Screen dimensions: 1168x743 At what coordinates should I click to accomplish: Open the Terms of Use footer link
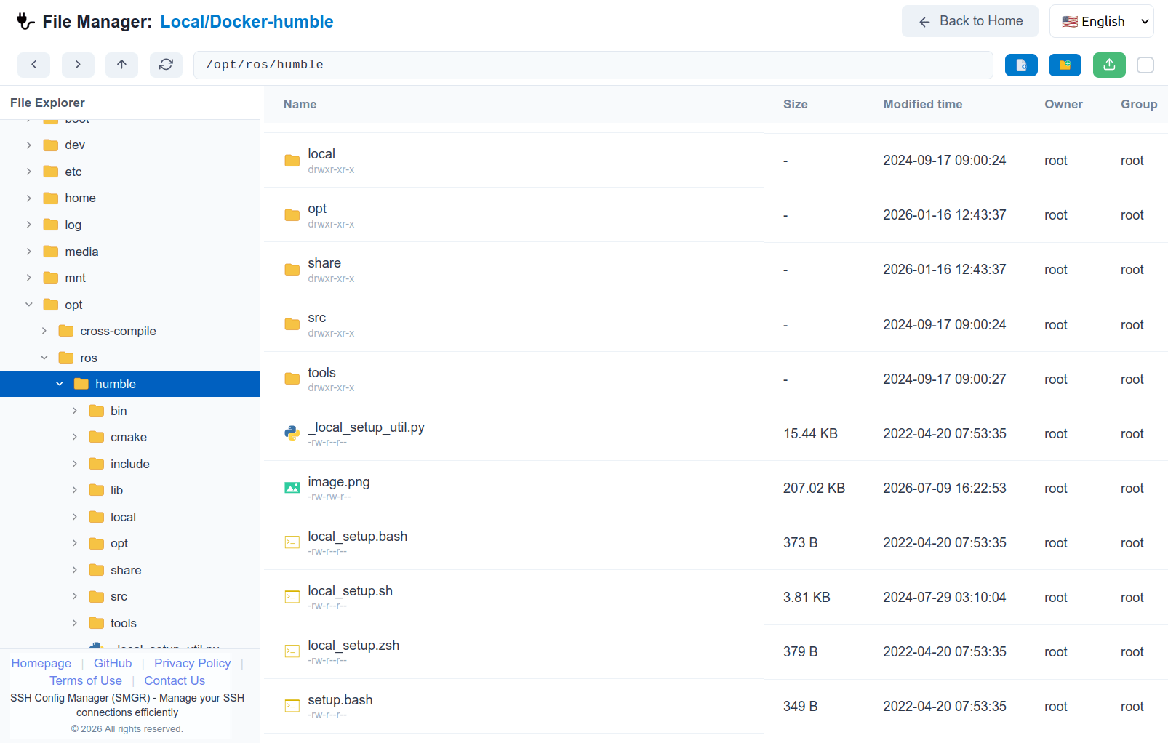pyautogui.click(x=86, y=680)
